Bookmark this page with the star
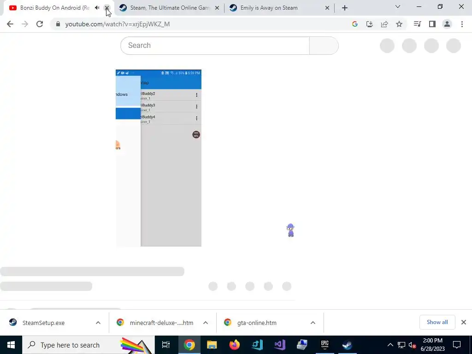Viewport: 472px width, 354px height. [399, 24]
